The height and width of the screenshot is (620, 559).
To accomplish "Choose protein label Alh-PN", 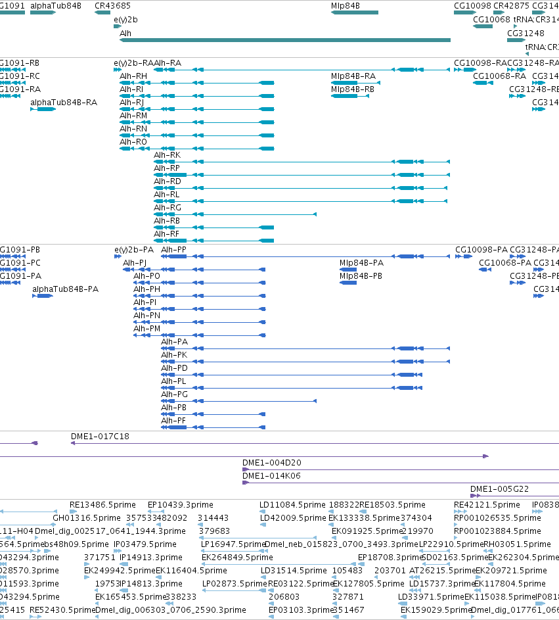I will [146, 315].
